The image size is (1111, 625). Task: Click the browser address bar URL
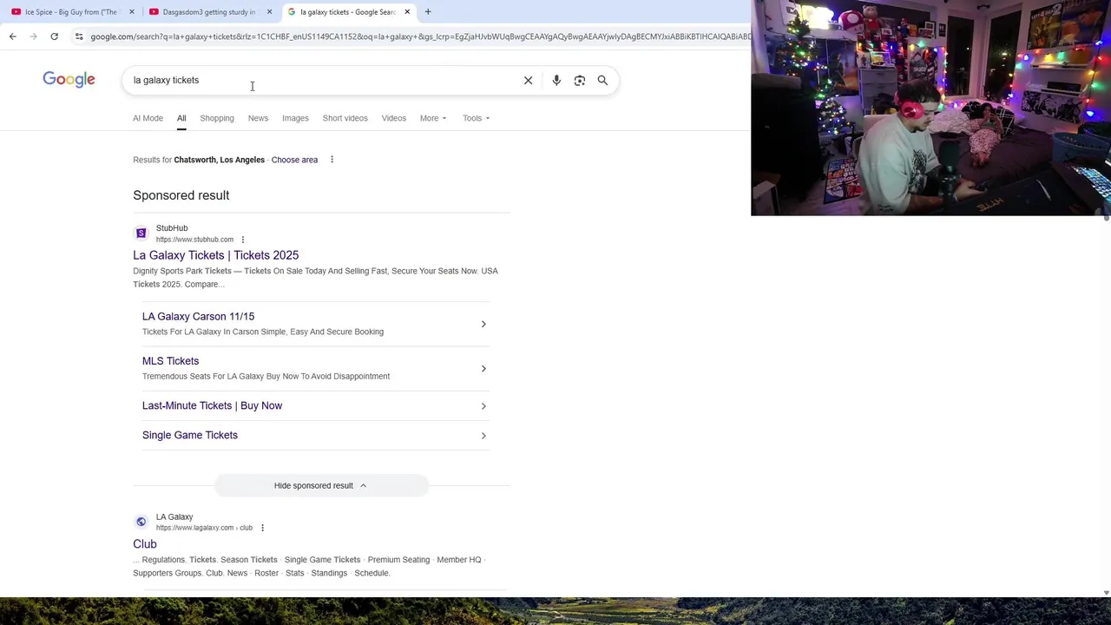420,36
